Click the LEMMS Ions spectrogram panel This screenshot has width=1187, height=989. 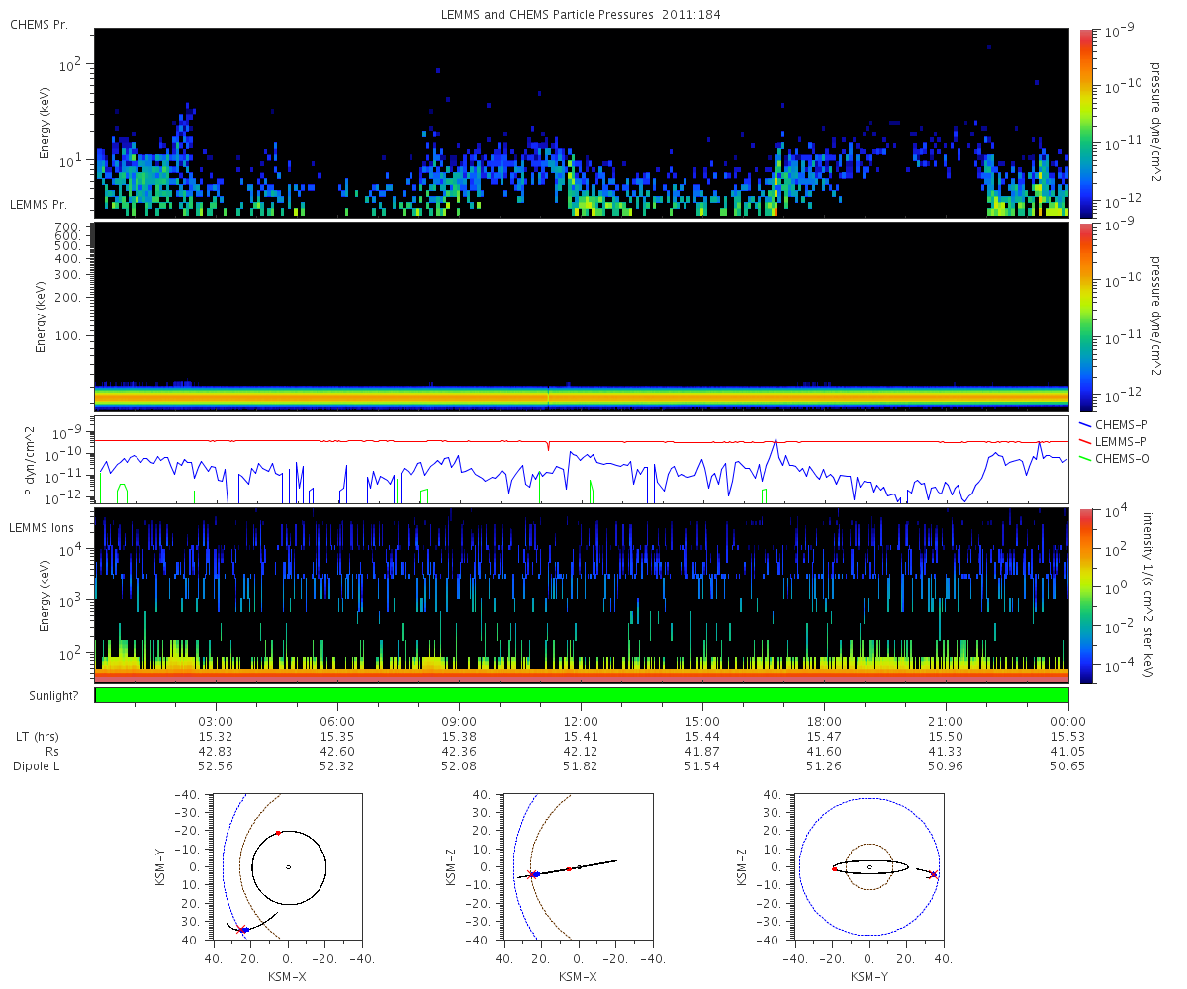[x=582, y=596]
